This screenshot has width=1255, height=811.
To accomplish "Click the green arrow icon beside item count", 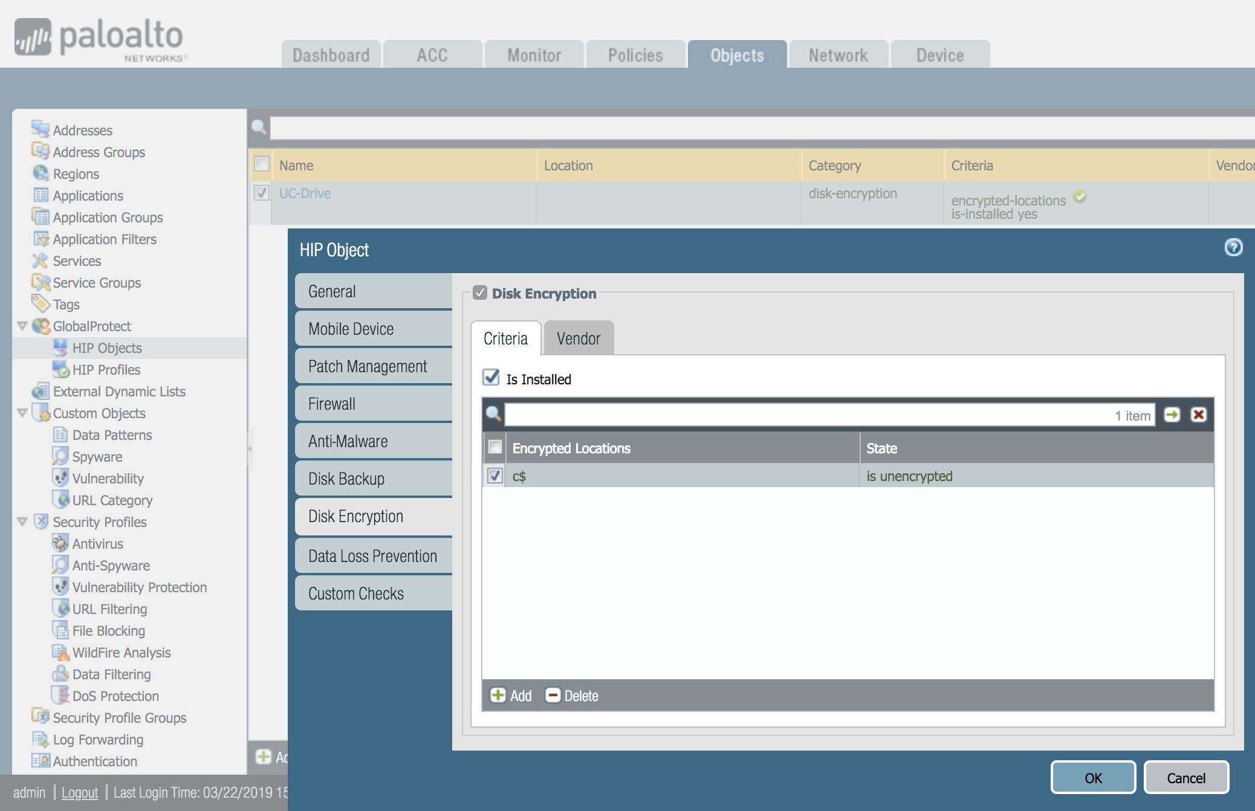I will tap(1172, 415).
